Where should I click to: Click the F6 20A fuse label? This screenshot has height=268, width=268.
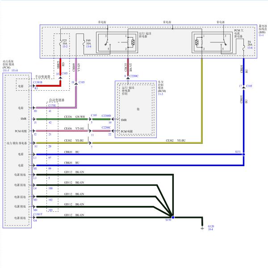(250, 43)
